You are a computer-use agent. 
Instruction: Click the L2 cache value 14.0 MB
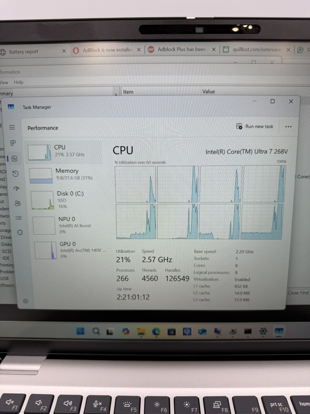point(242,293)
